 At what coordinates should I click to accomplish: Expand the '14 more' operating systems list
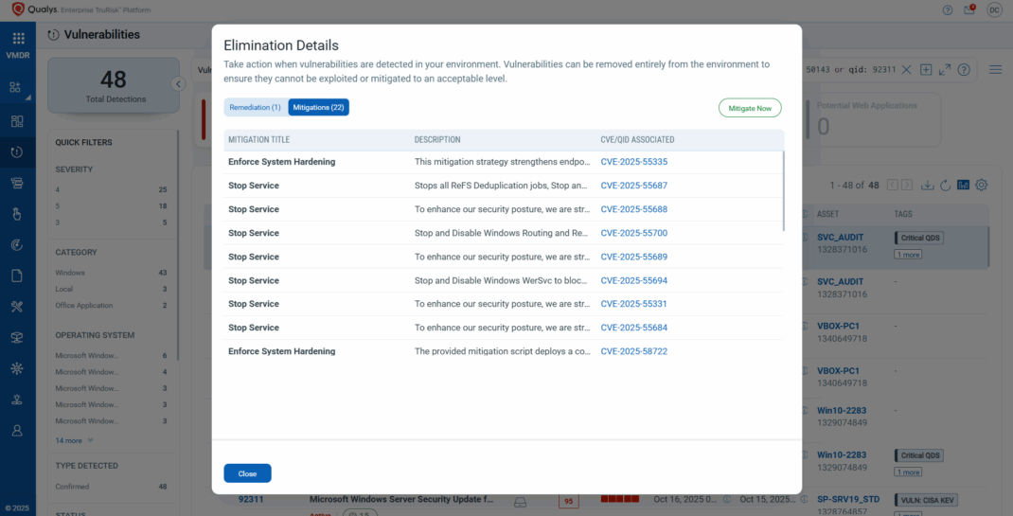click(x=75, y=440)
